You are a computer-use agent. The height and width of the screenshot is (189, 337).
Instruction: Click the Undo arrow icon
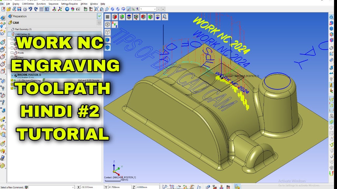(30, 9)
